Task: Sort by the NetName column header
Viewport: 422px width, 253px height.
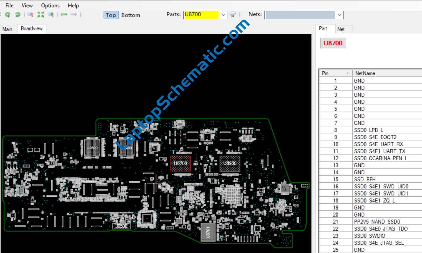Action: tap(387, 73)
